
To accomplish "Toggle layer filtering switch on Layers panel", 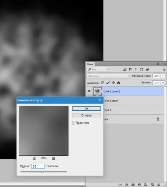I will (x=164, y=69).
